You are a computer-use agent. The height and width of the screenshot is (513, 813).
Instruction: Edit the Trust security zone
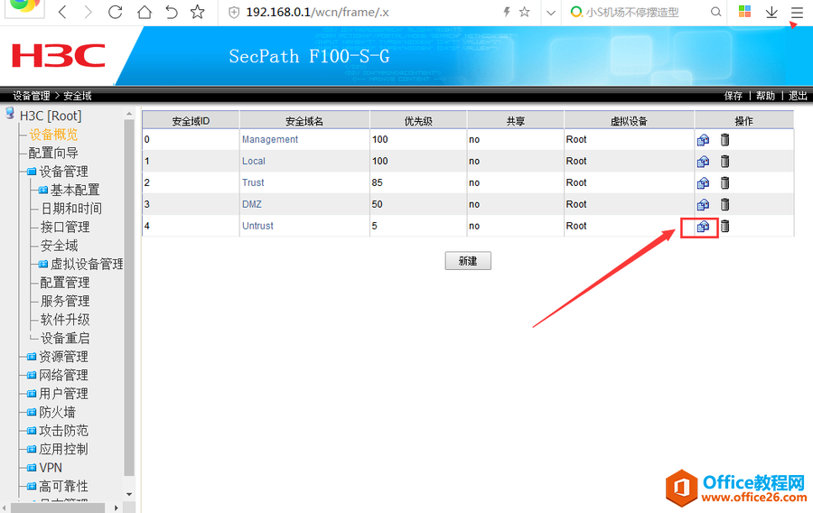pyautogui.click(x=703, y=183)
